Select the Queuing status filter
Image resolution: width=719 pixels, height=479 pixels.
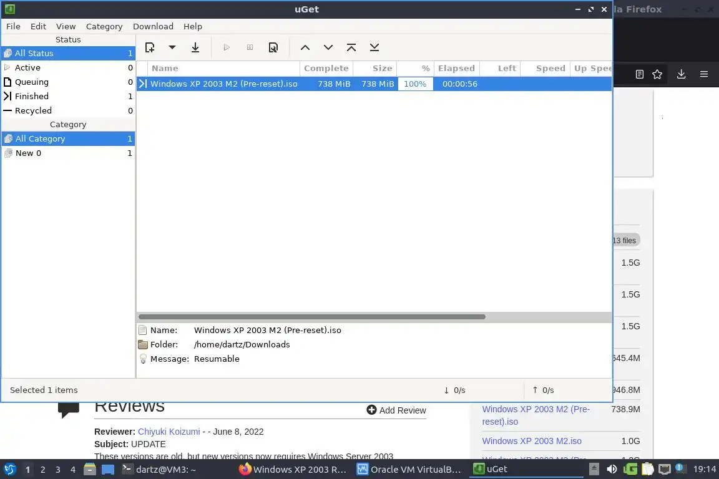coord(68,82)
